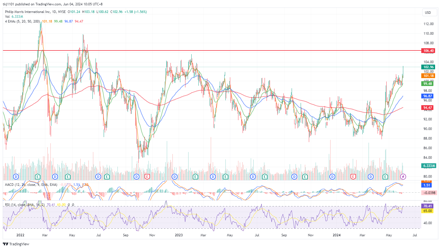Screen dimensions: 441x249
Task: Click the -0.0398 MACD histogram label
Action: (x=429, y=193)
